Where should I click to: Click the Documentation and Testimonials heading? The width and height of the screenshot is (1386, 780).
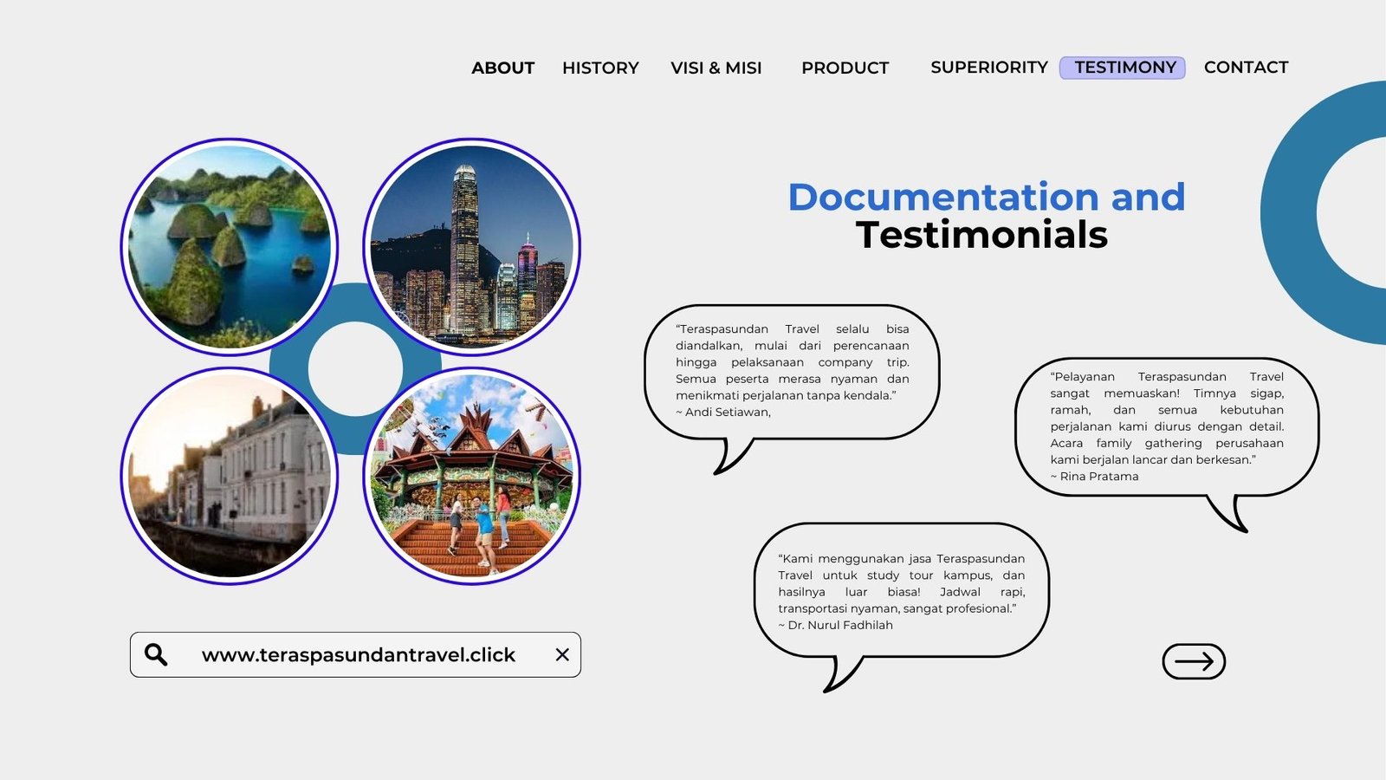coord(985,216)
